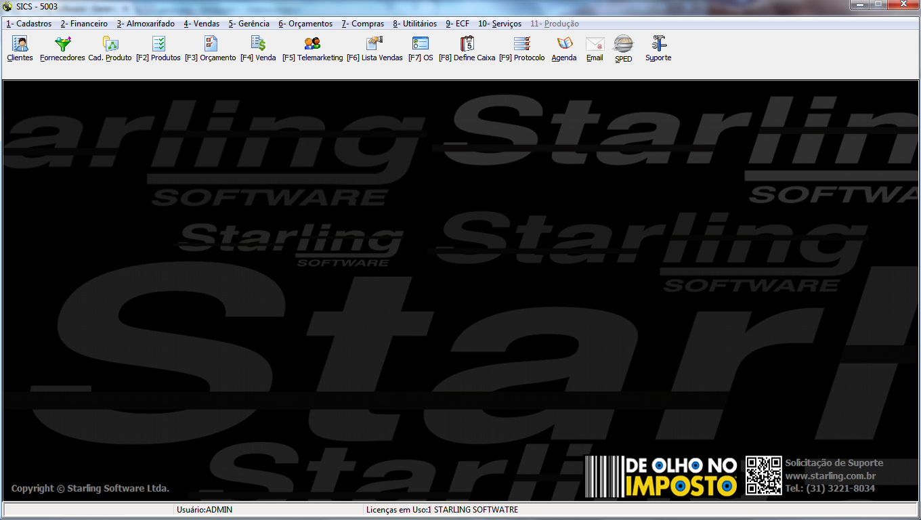921x520 pixels.
Task: Open the Agenda toolbar icon
Action: (564, 49)
